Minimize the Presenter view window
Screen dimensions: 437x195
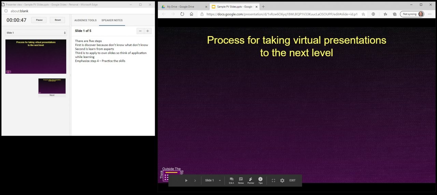coord(130,5)
